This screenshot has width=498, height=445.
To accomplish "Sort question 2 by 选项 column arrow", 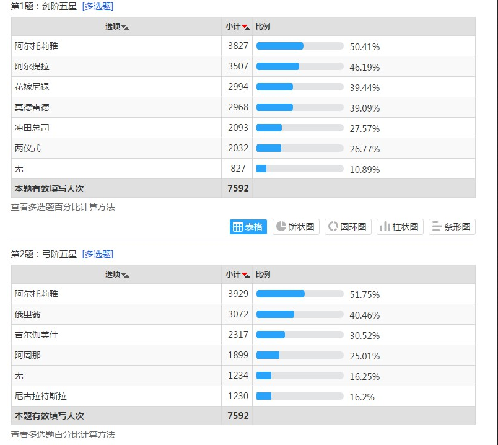I will point(125,275).
